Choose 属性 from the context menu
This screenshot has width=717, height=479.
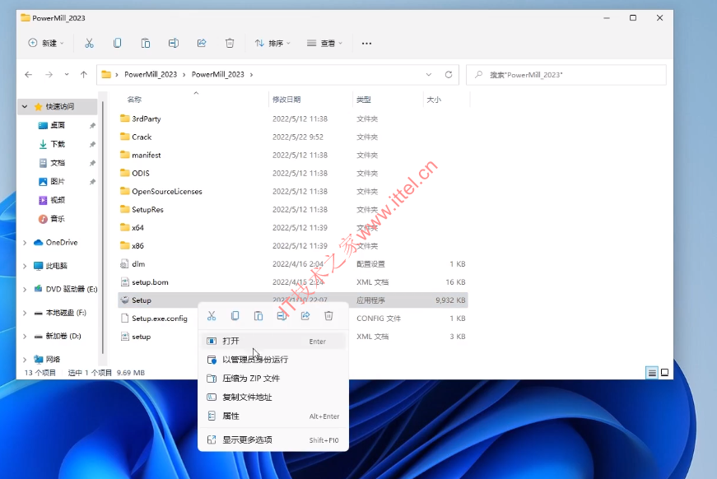[273, 416]
